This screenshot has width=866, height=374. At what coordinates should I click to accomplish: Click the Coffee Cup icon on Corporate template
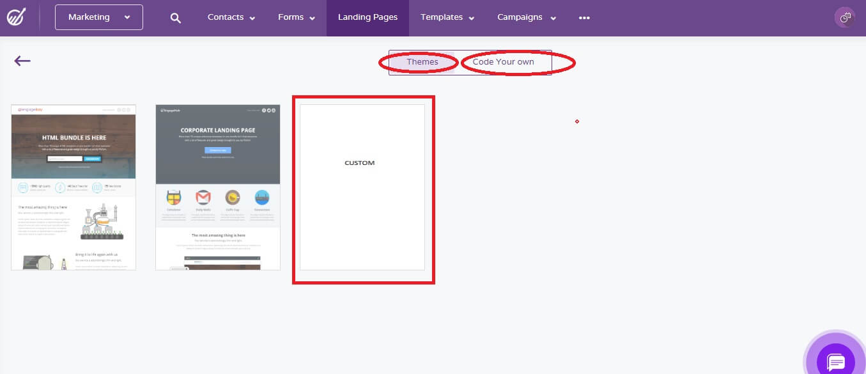[233, 196]
